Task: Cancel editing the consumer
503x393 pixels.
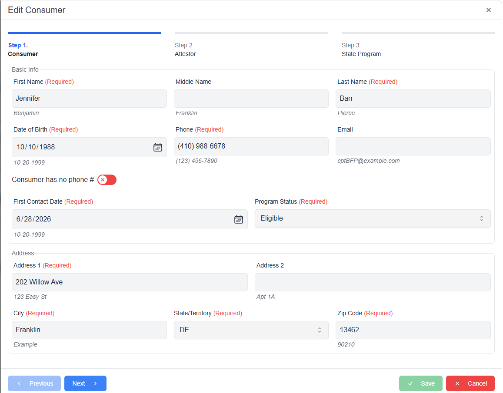Action: [x=470, y=383]
